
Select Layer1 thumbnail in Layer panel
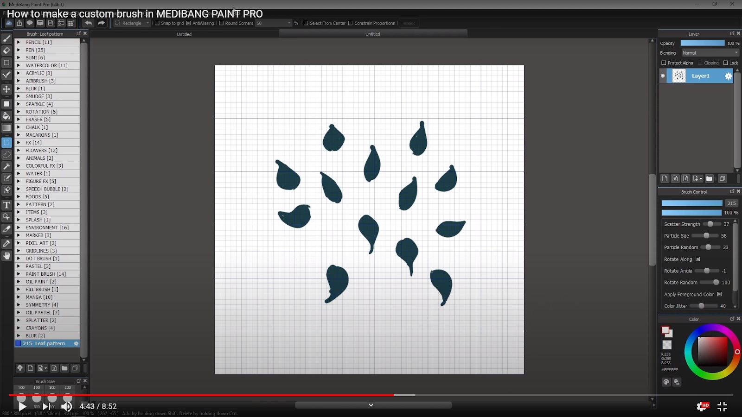click(679, 76)
